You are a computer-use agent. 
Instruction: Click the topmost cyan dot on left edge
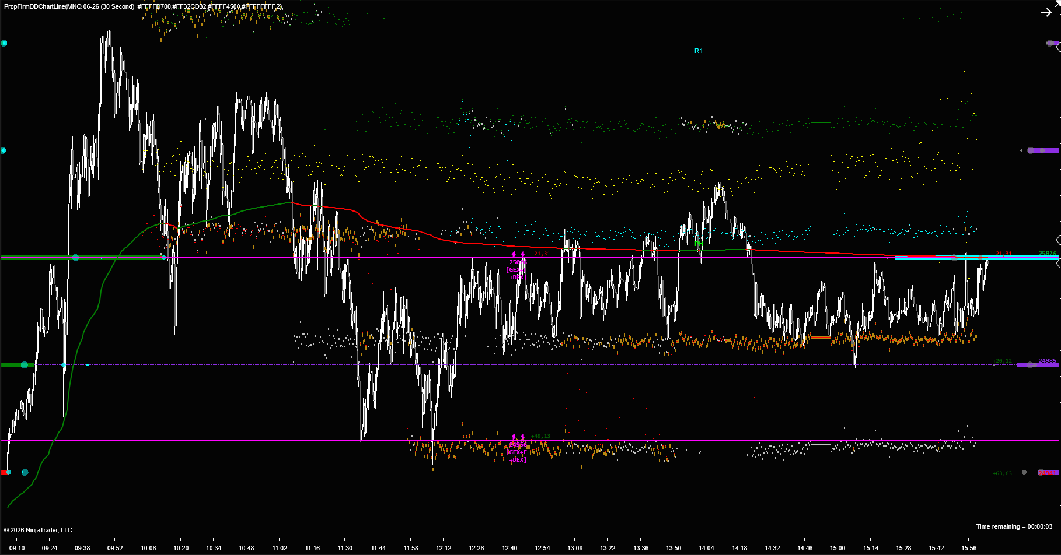coord(4,43)
